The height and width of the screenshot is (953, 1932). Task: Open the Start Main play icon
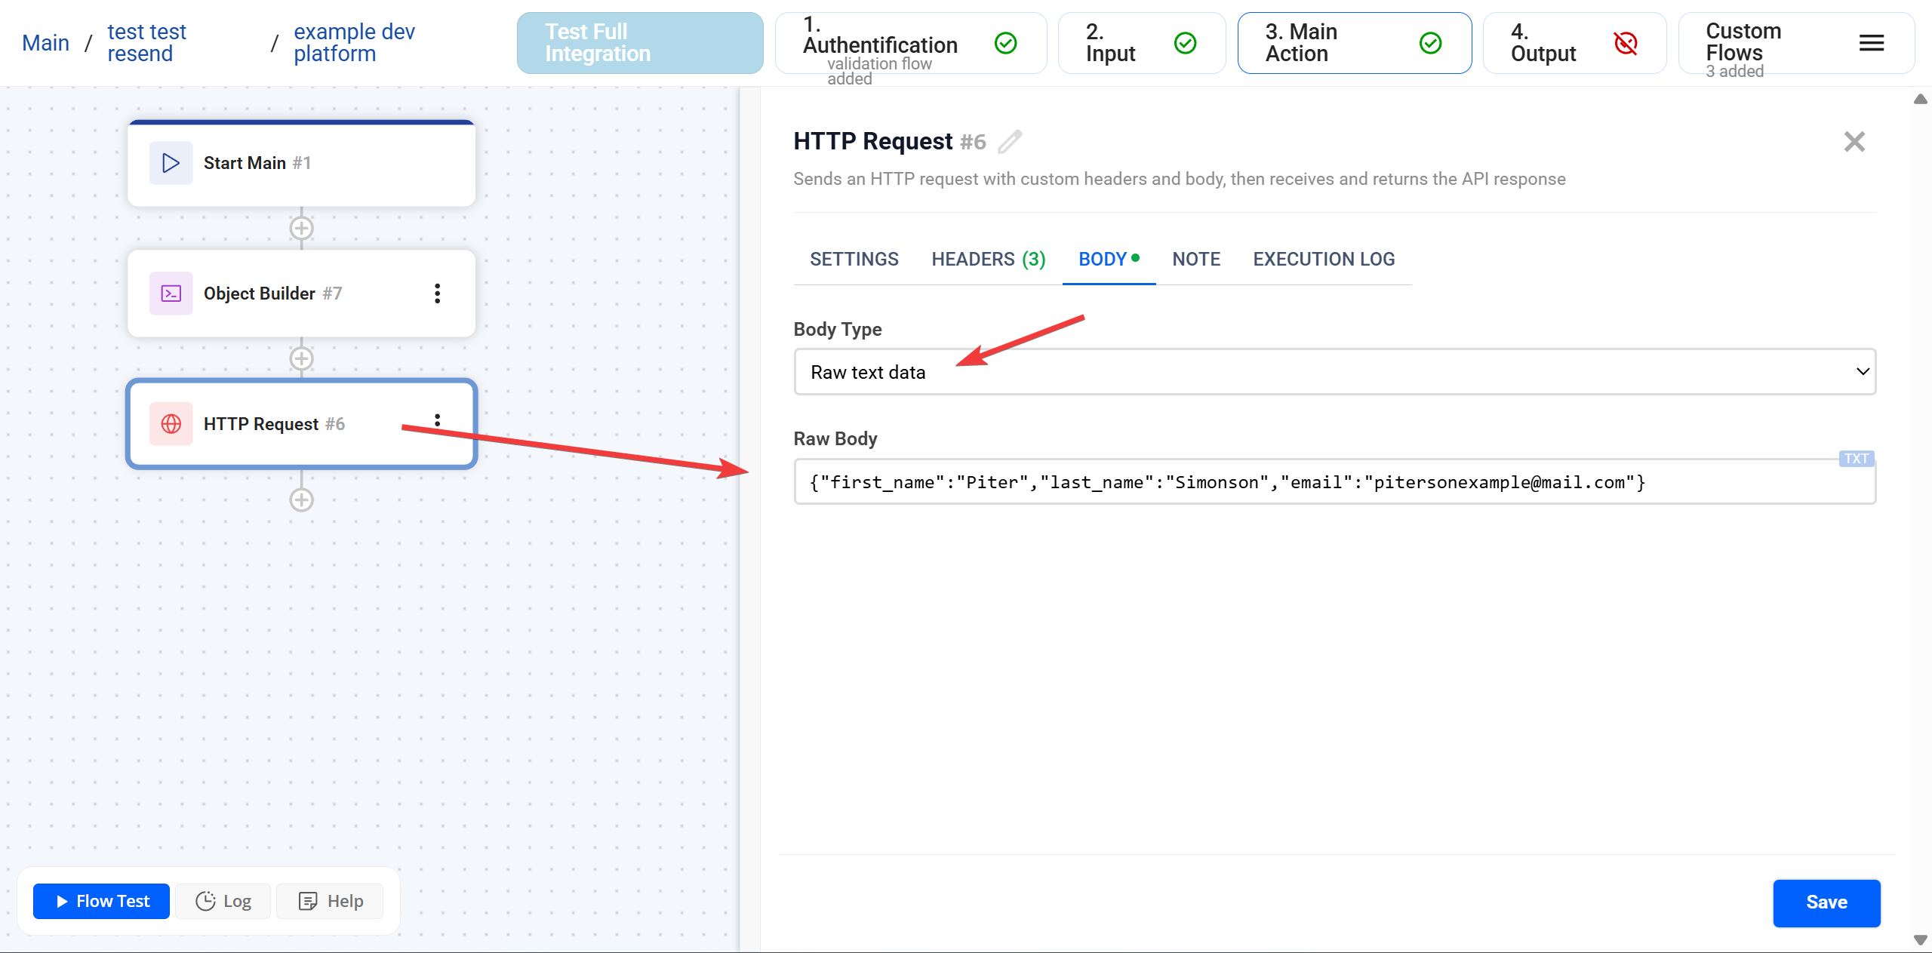[170, 162]
